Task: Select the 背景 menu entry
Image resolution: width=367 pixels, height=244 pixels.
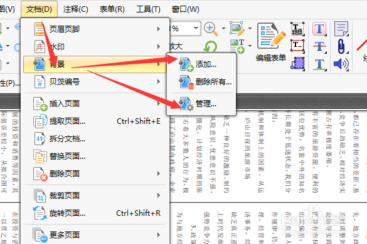Action: [95, 64]
